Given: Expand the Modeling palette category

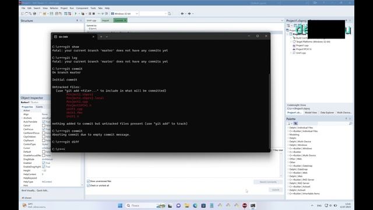Looking at the screenshot, I should pos(288,135).
